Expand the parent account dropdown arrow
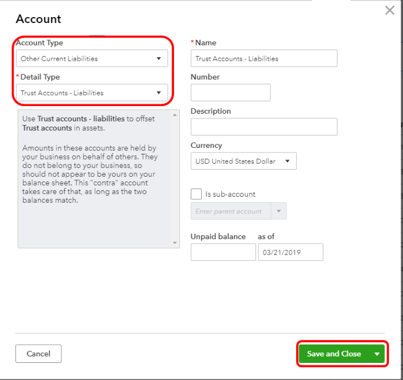The width and height of the screenshot is (403, 380). 279,211
